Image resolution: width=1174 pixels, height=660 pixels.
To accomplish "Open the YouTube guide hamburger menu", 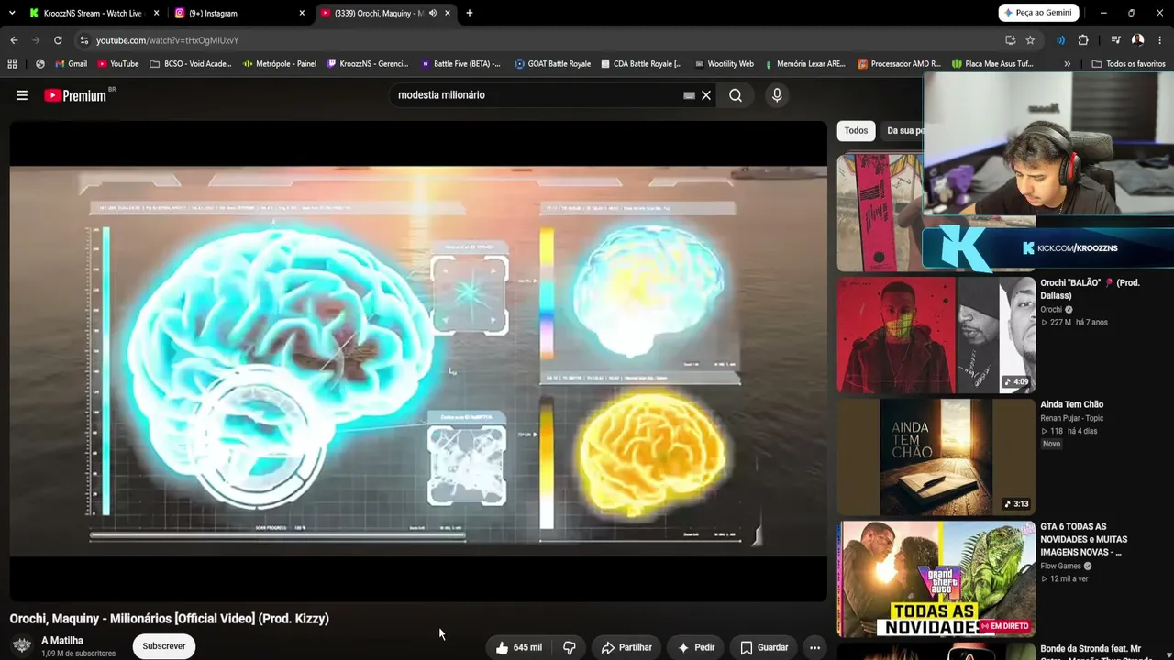I will click(22, 95).
